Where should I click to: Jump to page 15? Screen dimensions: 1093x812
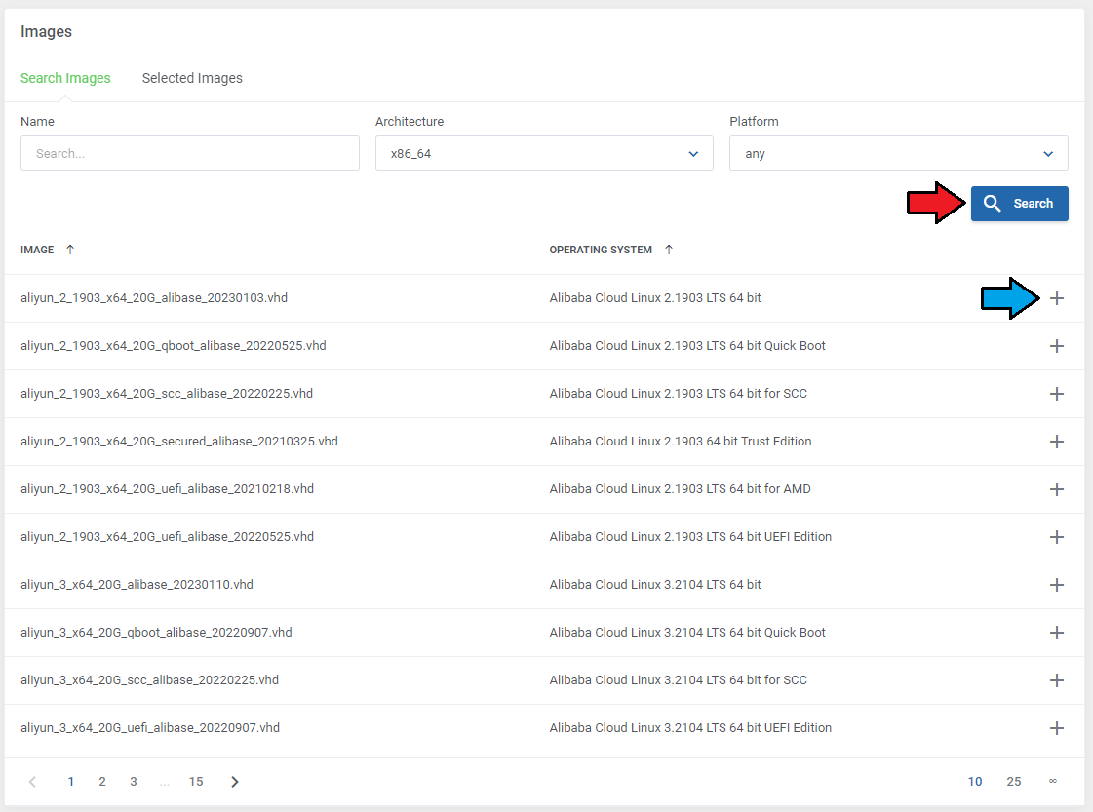196,782
